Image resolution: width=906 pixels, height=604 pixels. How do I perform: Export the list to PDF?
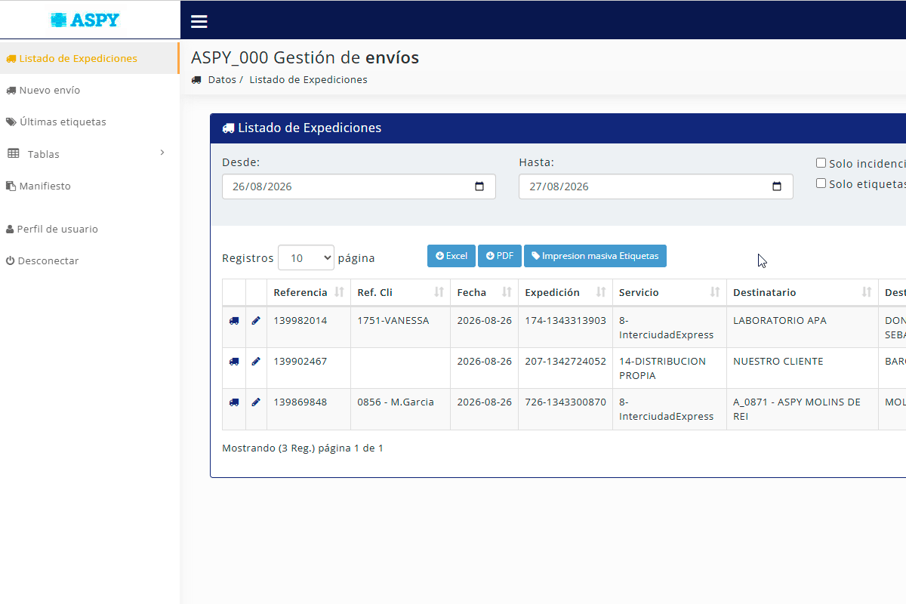[x=500, y=256]
